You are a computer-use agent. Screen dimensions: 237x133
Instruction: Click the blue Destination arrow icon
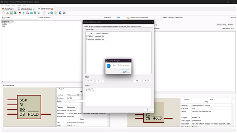pyautogui.click(x=118, y=18)
